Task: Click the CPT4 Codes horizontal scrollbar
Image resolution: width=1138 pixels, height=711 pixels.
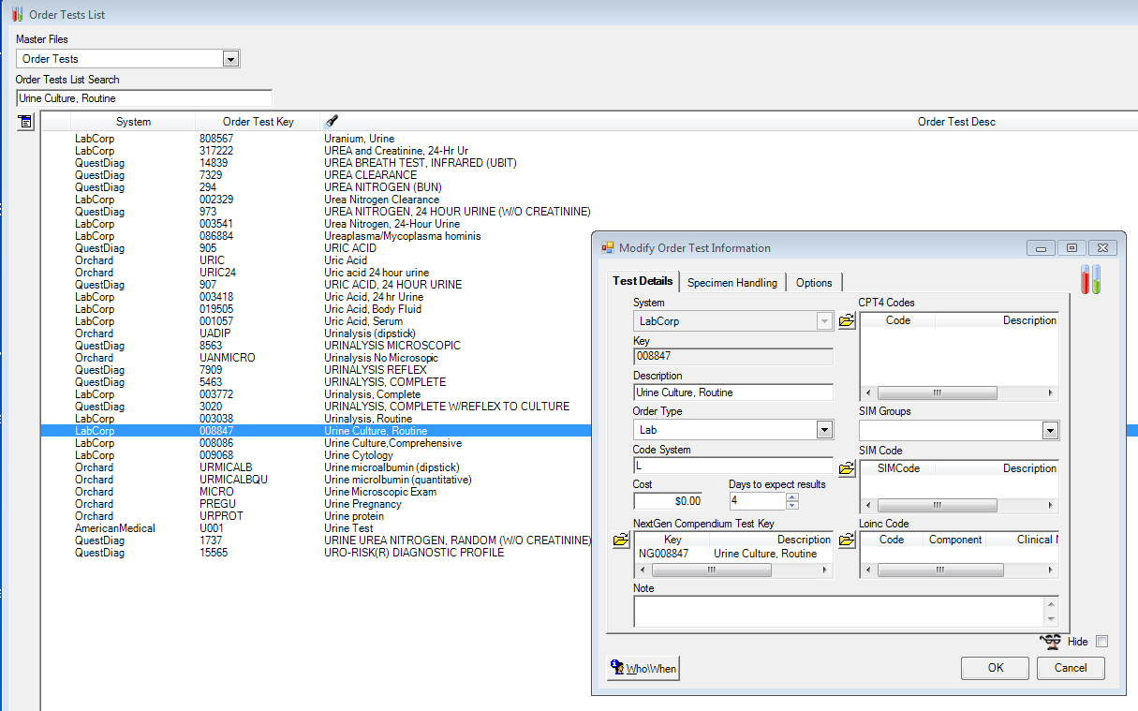Action: pyautogui.click(x=959, y=393)
